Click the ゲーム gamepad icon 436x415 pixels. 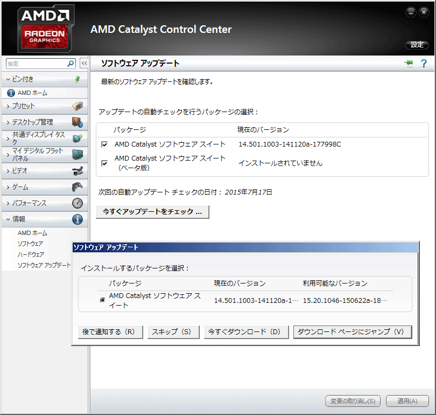tap(78, 187)
